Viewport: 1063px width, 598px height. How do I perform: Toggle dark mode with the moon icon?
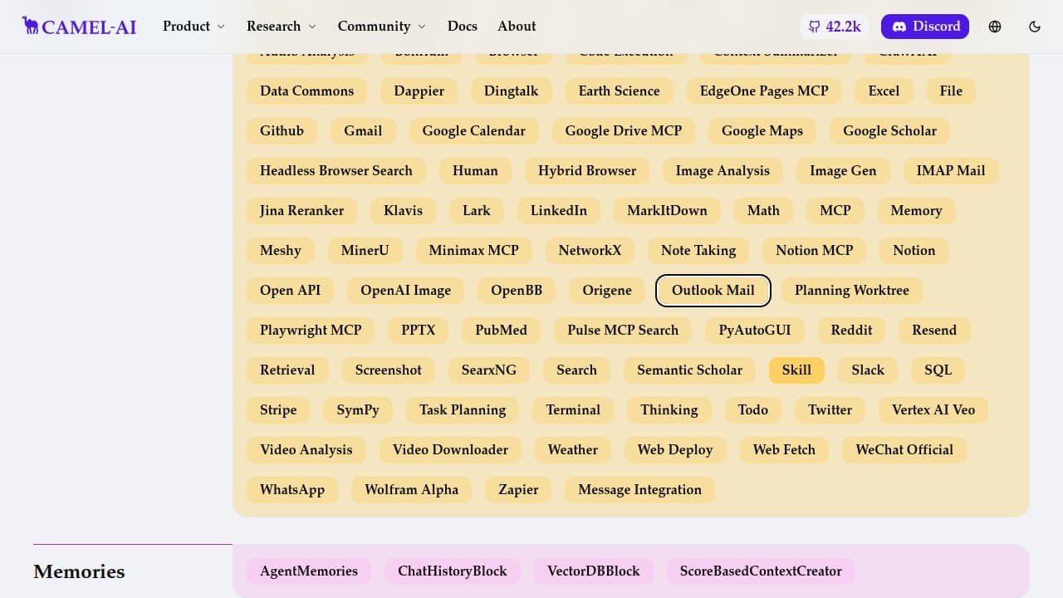click(x=1035, y=27)
